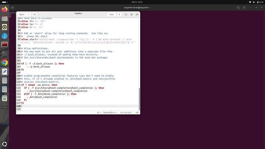This screenshot has width=265, height=149.
Task: Click the new tab icon in Terminal
Action: point(13,8)
